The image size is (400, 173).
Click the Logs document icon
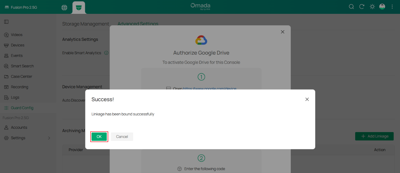[x=6, y=97]
